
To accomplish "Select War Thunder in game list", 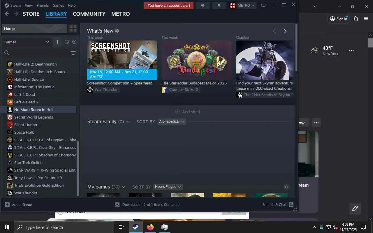I will tap(39, 193).
